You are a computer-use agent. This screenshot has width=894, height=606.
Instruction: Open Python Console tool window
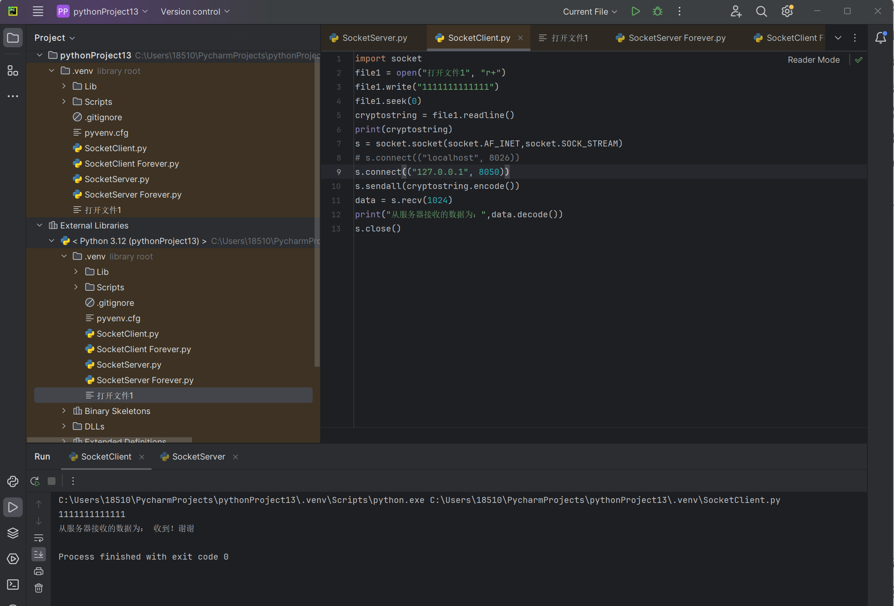coord(13,481)
